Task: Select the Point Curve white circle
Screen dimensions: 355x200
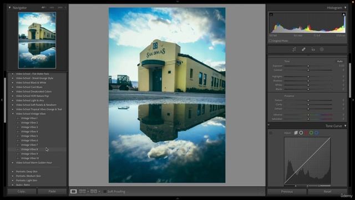Action: tap(301, 133)
